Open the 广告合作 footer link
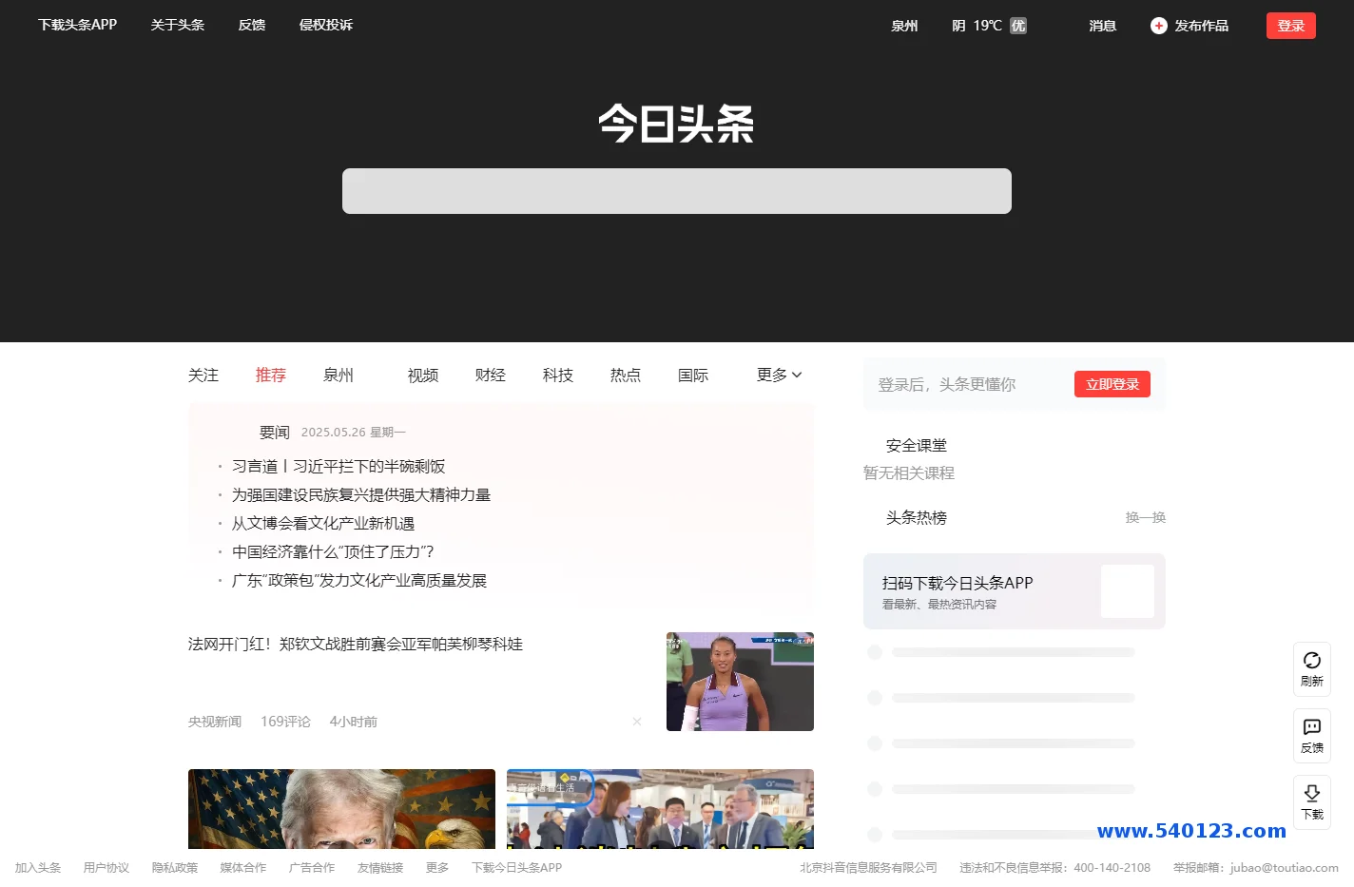Image resolution: width=1354 pixels, height=887 pixels. (x=312, y=868)
